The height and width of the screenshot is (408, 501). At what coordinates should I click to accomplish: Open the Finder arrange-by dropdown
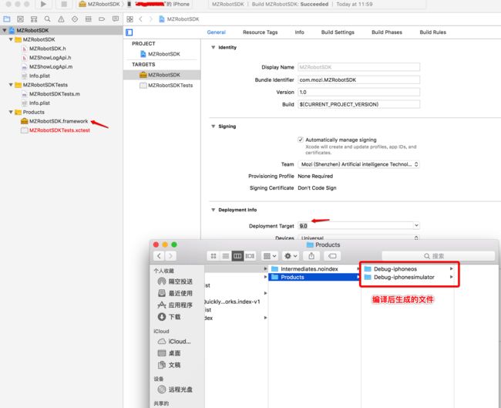pyautogui.click(x=270, y=256)
